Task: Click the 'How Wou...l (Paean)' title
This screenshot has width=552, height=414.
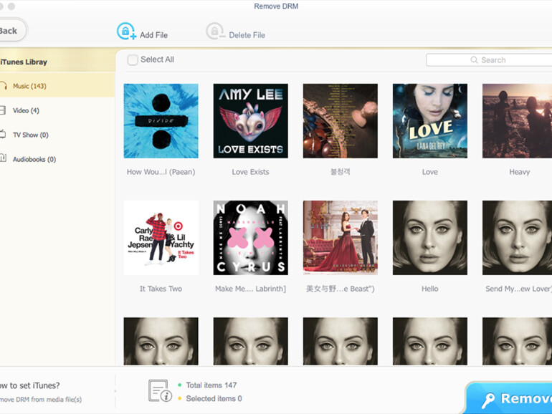Action: (x=161, y=172)
